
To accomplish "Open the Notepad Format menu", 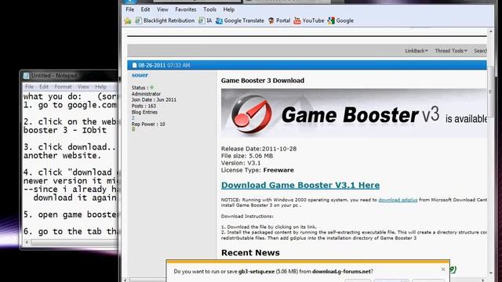I will pyautogui.click(x=63, y=87).
